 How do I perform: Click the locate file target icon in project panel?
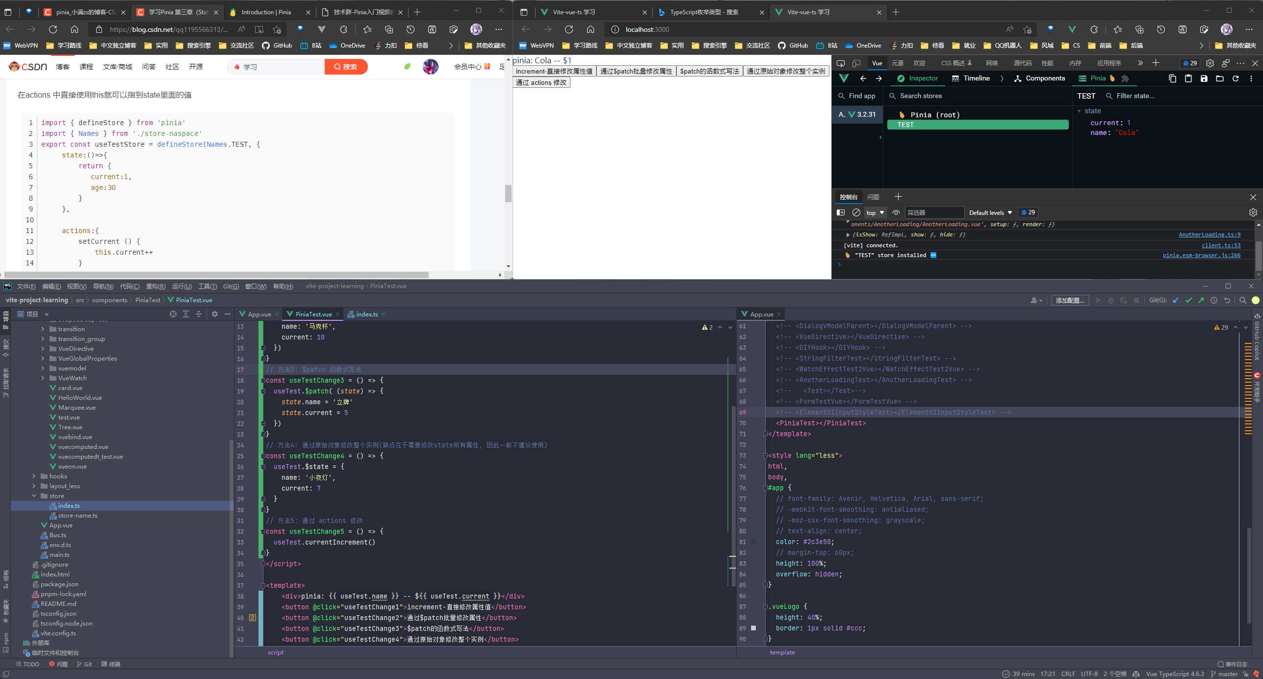[x=173, y=314]
